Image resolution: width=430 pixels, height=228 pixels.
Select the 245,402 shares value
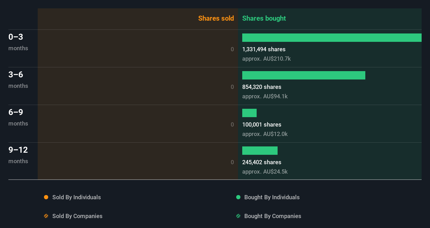(262, 162)
